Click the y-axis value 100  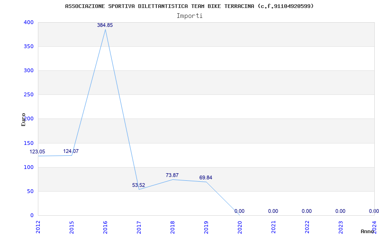28,167
